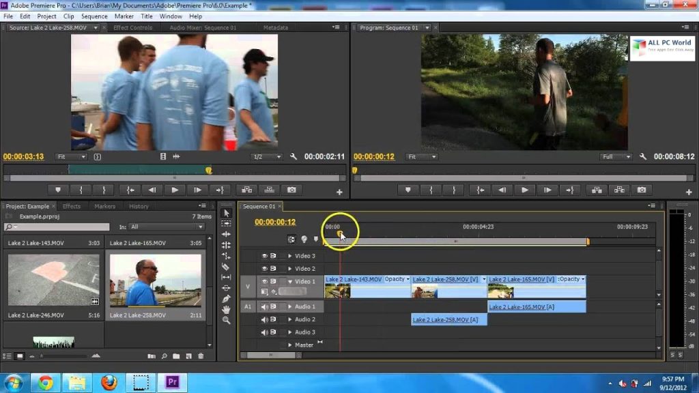Activate the Zoom tool magnifier
Viewport: 699px width, 393px height.
coord(226,320)
